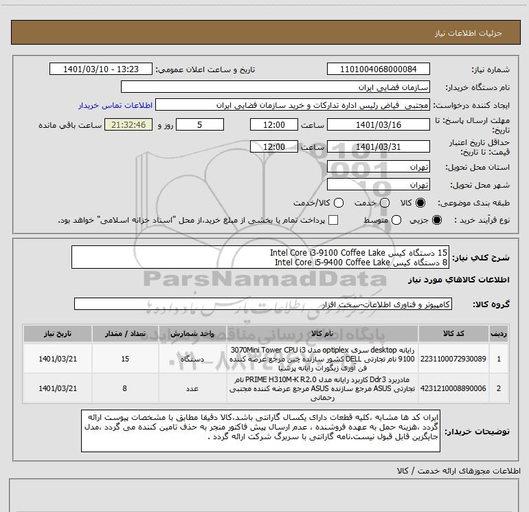Click the buyer name field سازمان فضایی ایران
Image resolution: width=529 pixels, height=512 pixels.
coord(275,87)
